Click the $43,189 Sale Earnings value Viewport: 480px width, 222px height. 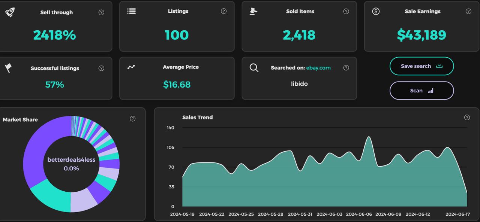[x=421, y=35]
